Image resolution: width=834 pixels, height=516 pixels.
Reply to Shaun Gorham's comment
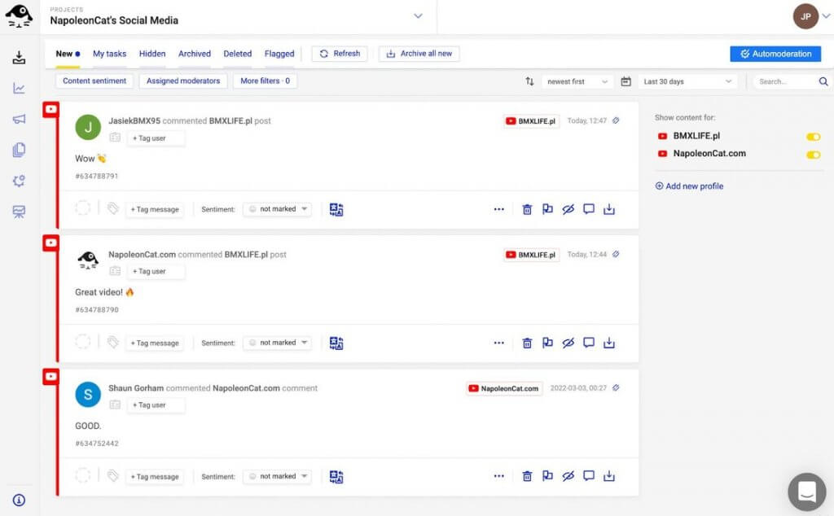[x=589, y=476]
